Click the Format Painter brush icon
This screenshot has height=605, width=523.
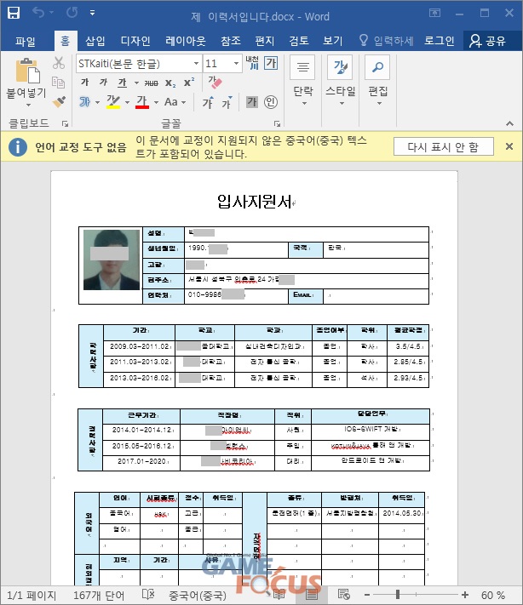[x=59, y=101]
